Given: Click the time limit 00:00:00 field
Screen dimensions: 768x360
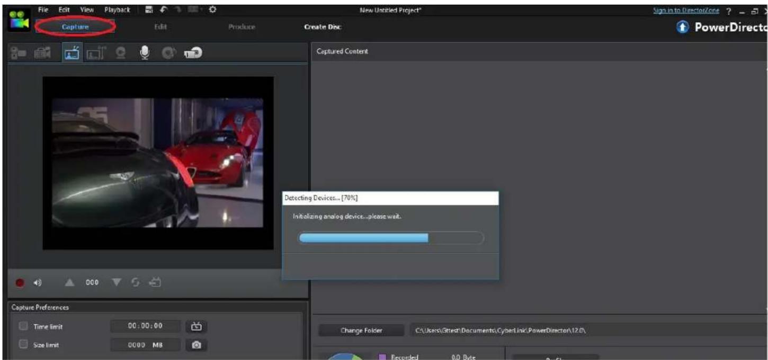Looking at the screenshot, I should coord(146,326).
